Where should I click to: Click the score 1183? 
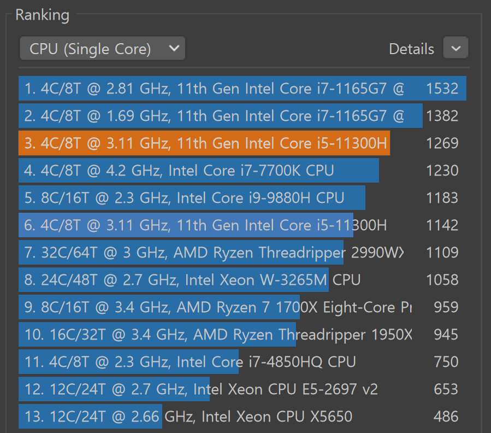pyautogui.click(x=442, y=197)
